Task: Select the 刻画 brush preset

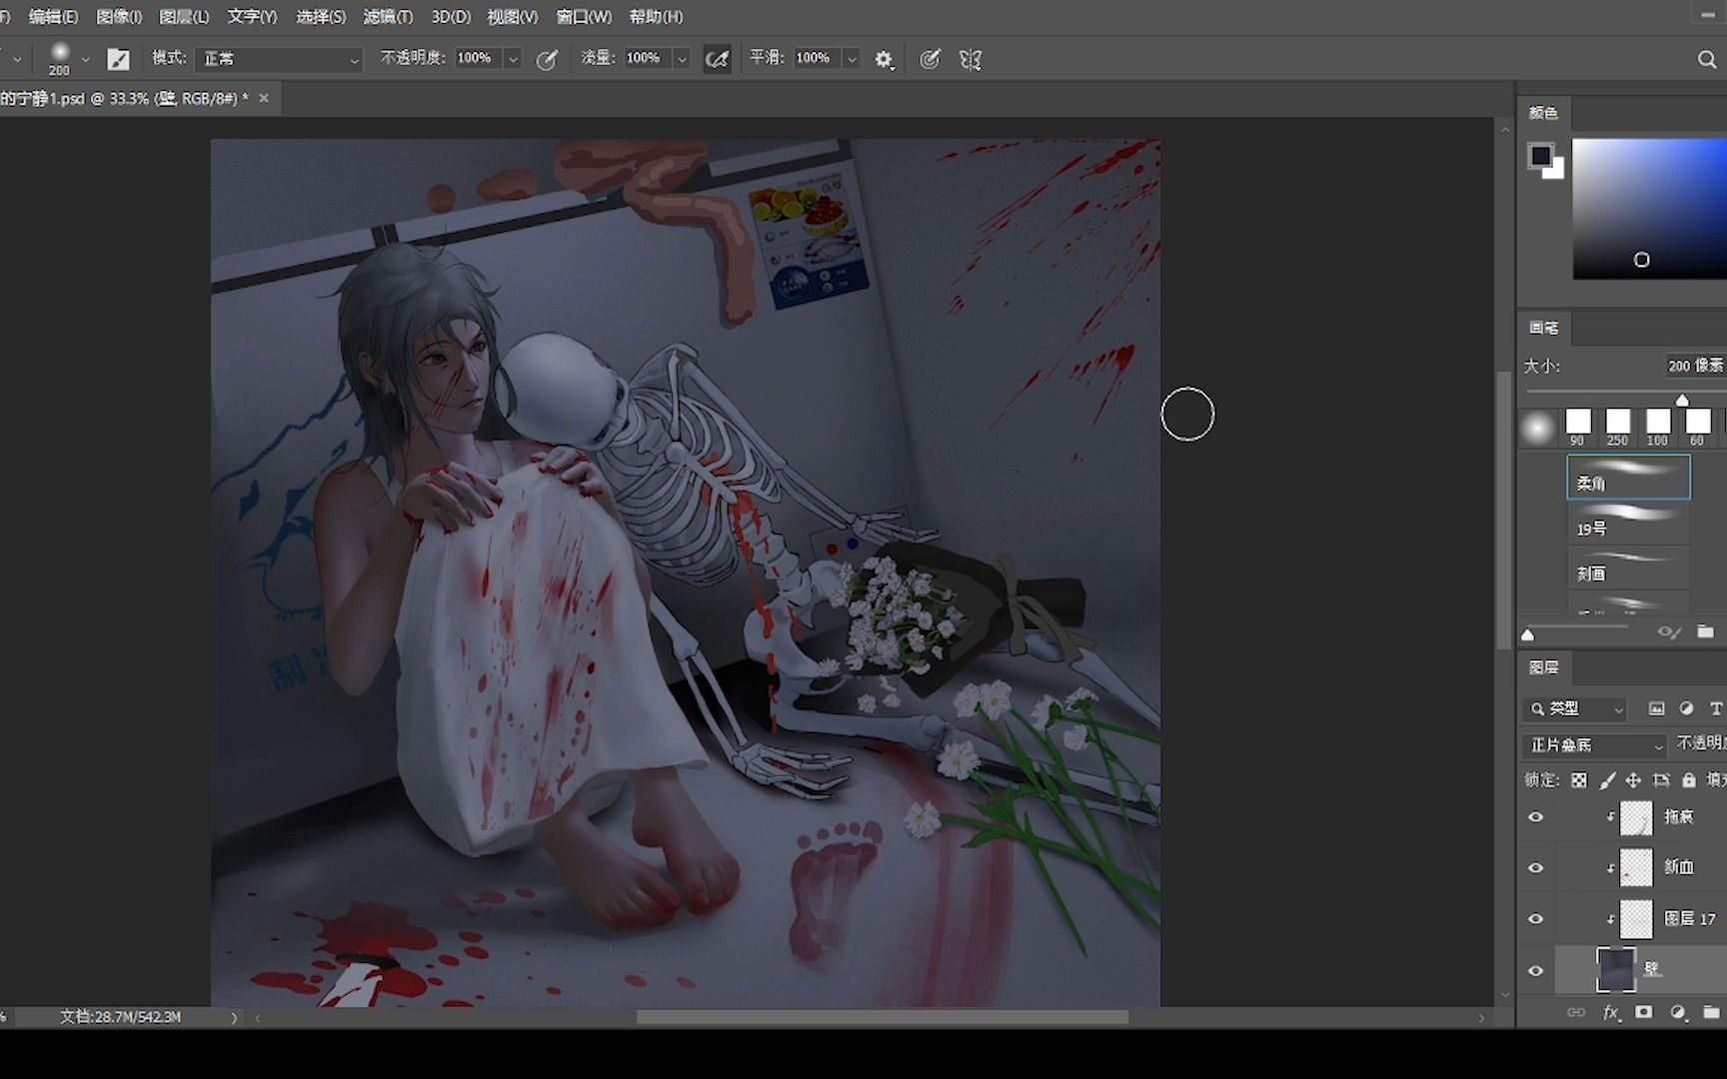Action: (x=1628, y=567)
